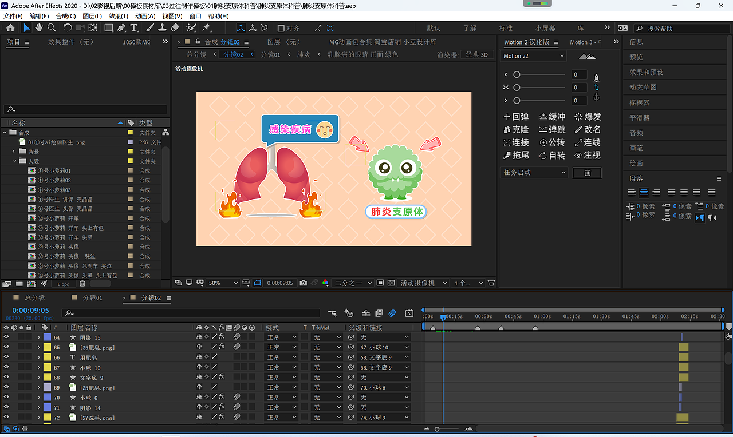Click the 拖尾 button
Image resolution: width=733 pixels, height=437 pixels.
pyautogui.click(x=516, y=156)
